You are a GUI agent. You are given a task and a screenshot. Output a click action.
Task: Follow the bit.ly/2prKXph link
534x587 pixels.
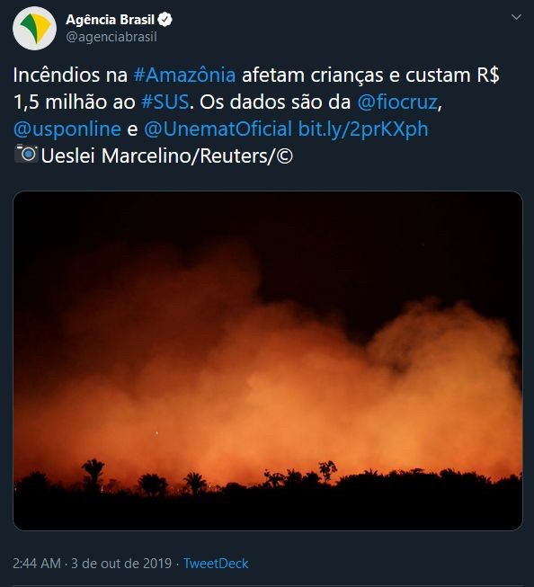pos(363,129)
